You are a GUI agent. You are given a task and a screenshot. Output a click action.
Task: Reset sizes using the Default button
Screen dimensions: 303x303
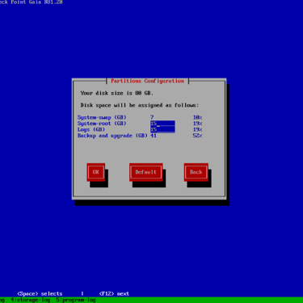tap(145, 172)
